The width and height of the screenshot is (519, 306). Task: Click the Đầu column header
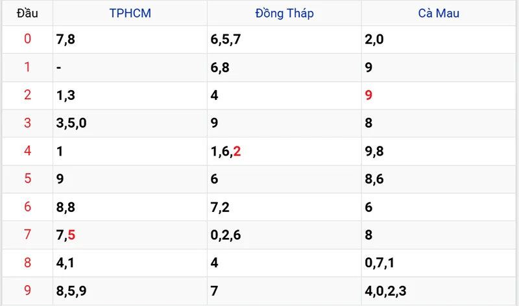coord(27,13)
